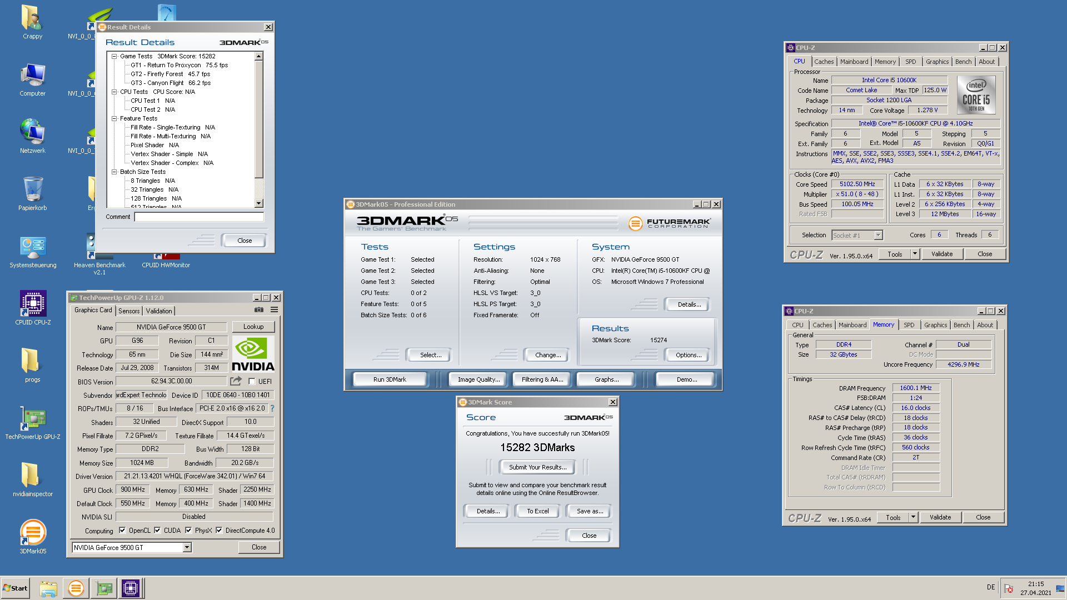The height and width of the screenshot is (600, 1067).
Task: Click To Excel button
Action: click(537, 511)
